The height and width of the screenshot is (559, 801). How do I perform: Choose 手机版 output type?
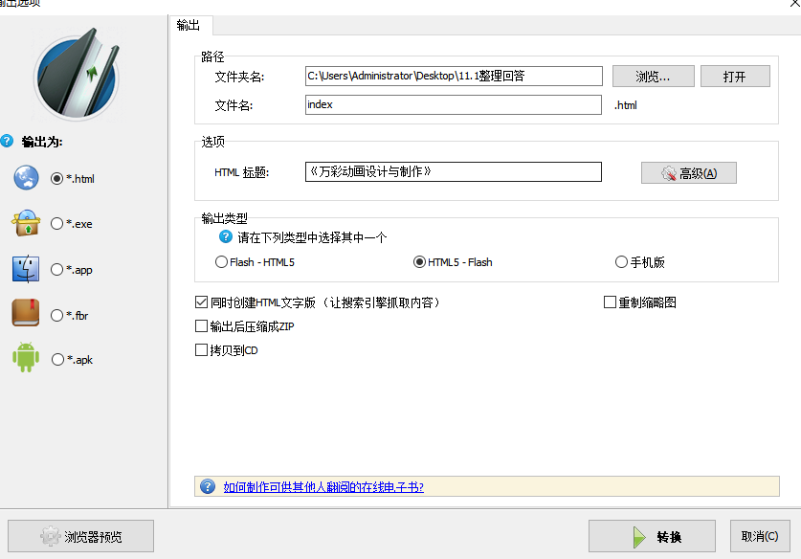pos(621,262)
